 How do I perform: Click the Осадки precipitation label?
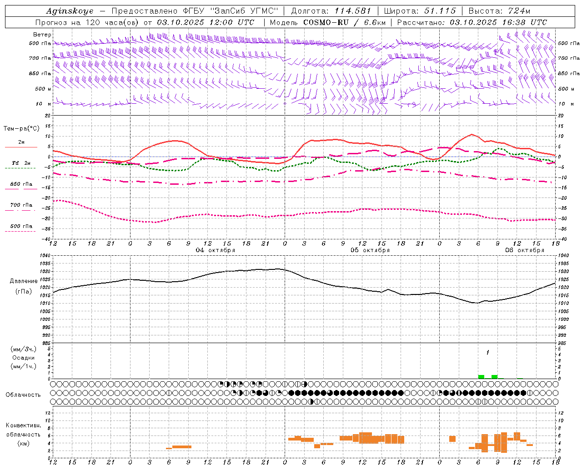click(x=23, y=358)
